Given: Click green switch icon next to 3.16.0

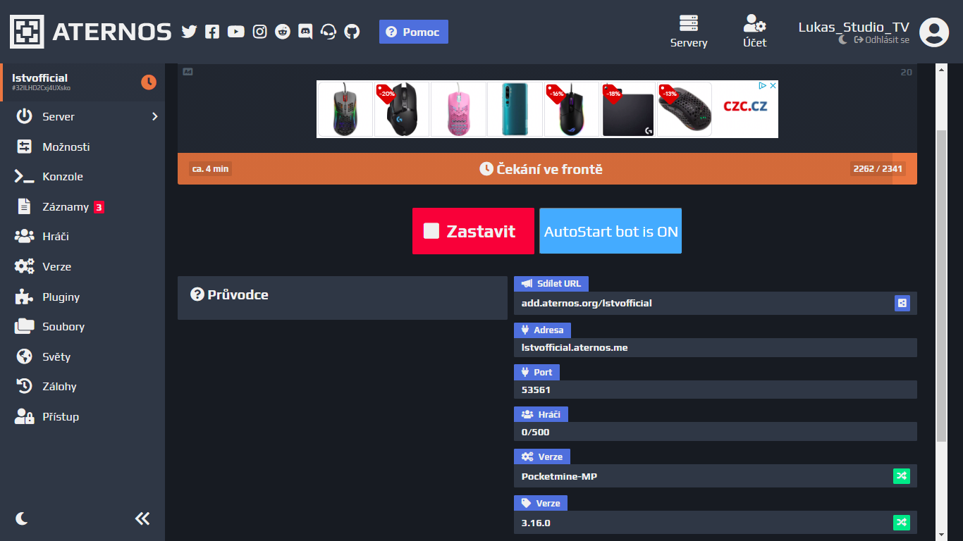Looking at the screenshot, I should (x=902, y=523).
